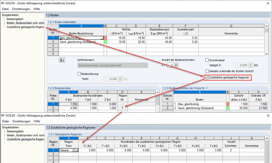The height and width of the screenshot is (163, 272).
Task: Click Schichtdicke value 20.000
Action: [x=239, y=108]
